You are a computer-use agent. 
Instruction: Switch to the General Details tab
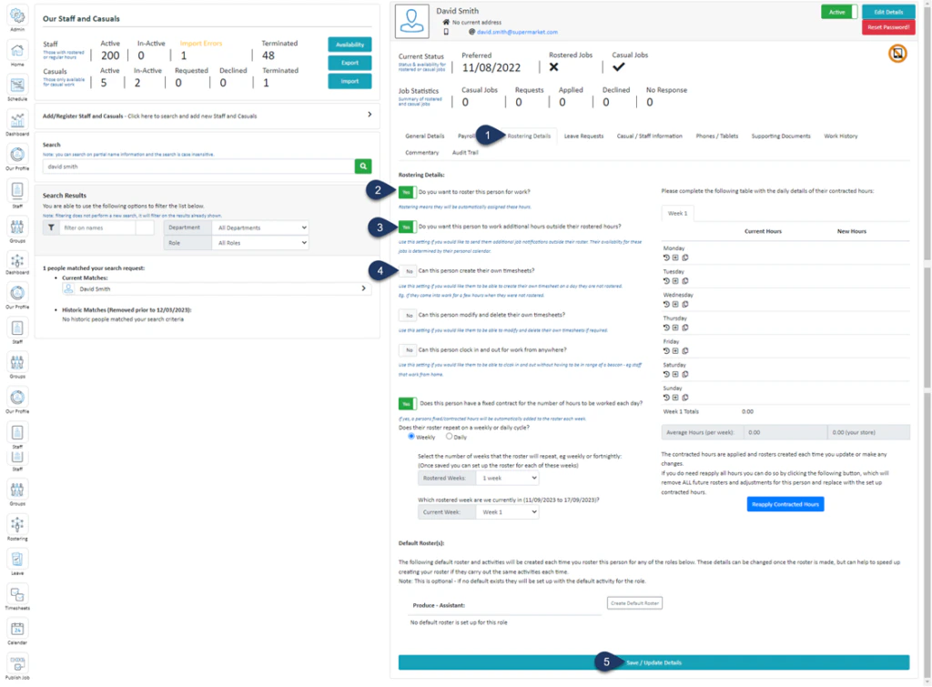click(x=424, y=136)
